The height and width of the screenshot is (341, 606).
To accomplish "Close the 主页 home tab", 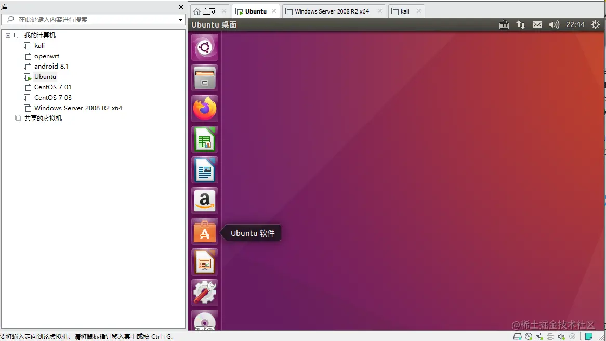I will tap(224, 11).
